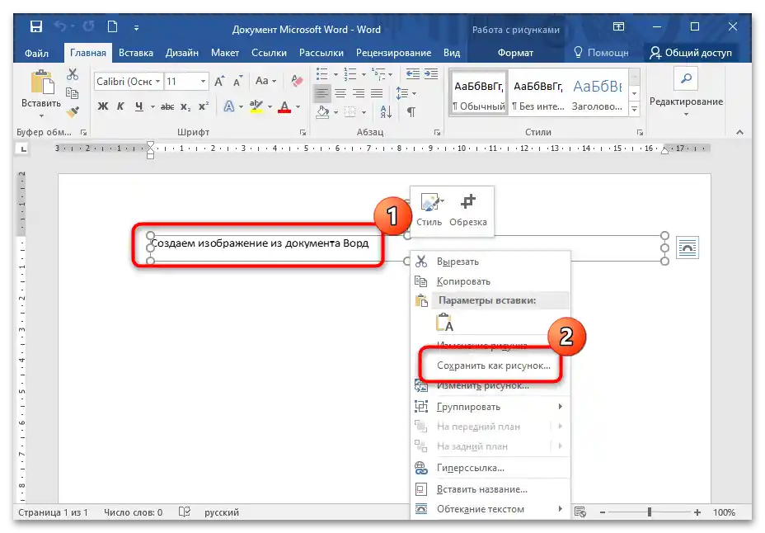Save the document with the floppy disk icon
The image size is (765, 533).
[x=36, y=27]
